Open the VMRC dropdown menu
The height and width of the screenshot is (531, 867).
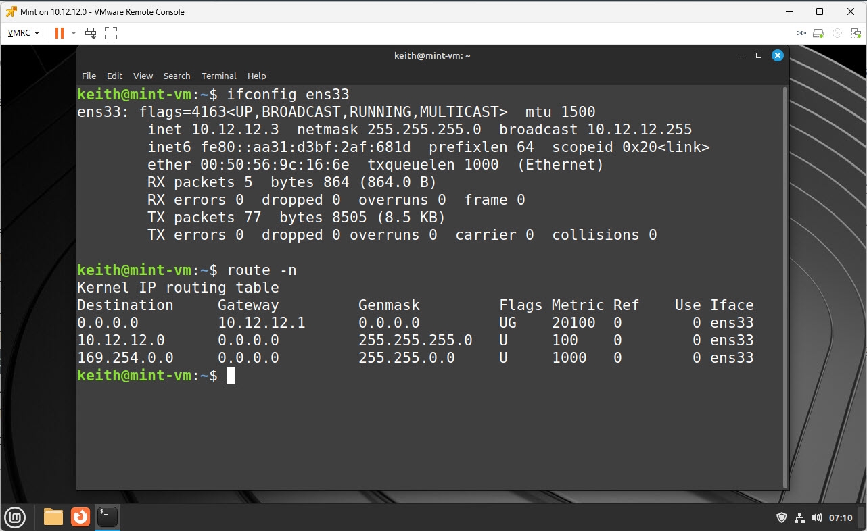click(24, 32)
